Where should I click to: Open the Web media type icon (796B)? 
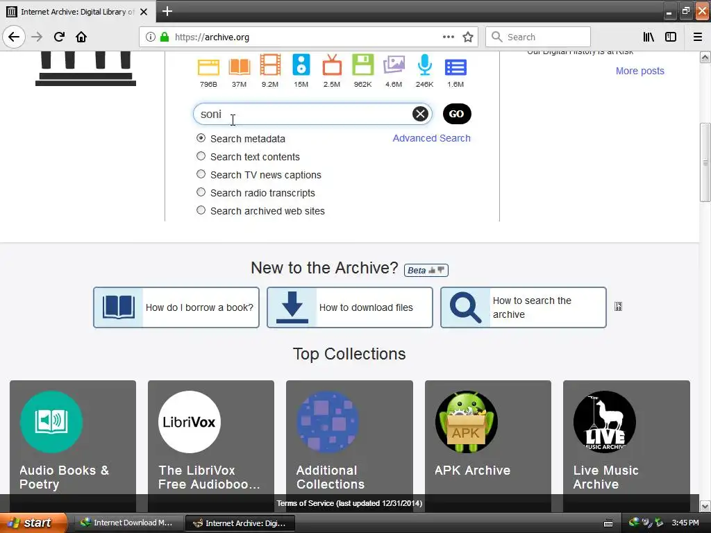[x=208, y=67]
